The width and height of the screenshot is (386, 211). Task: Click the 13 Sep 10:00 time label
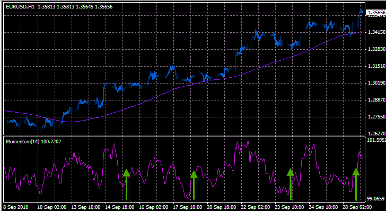(x=86, y=207)
